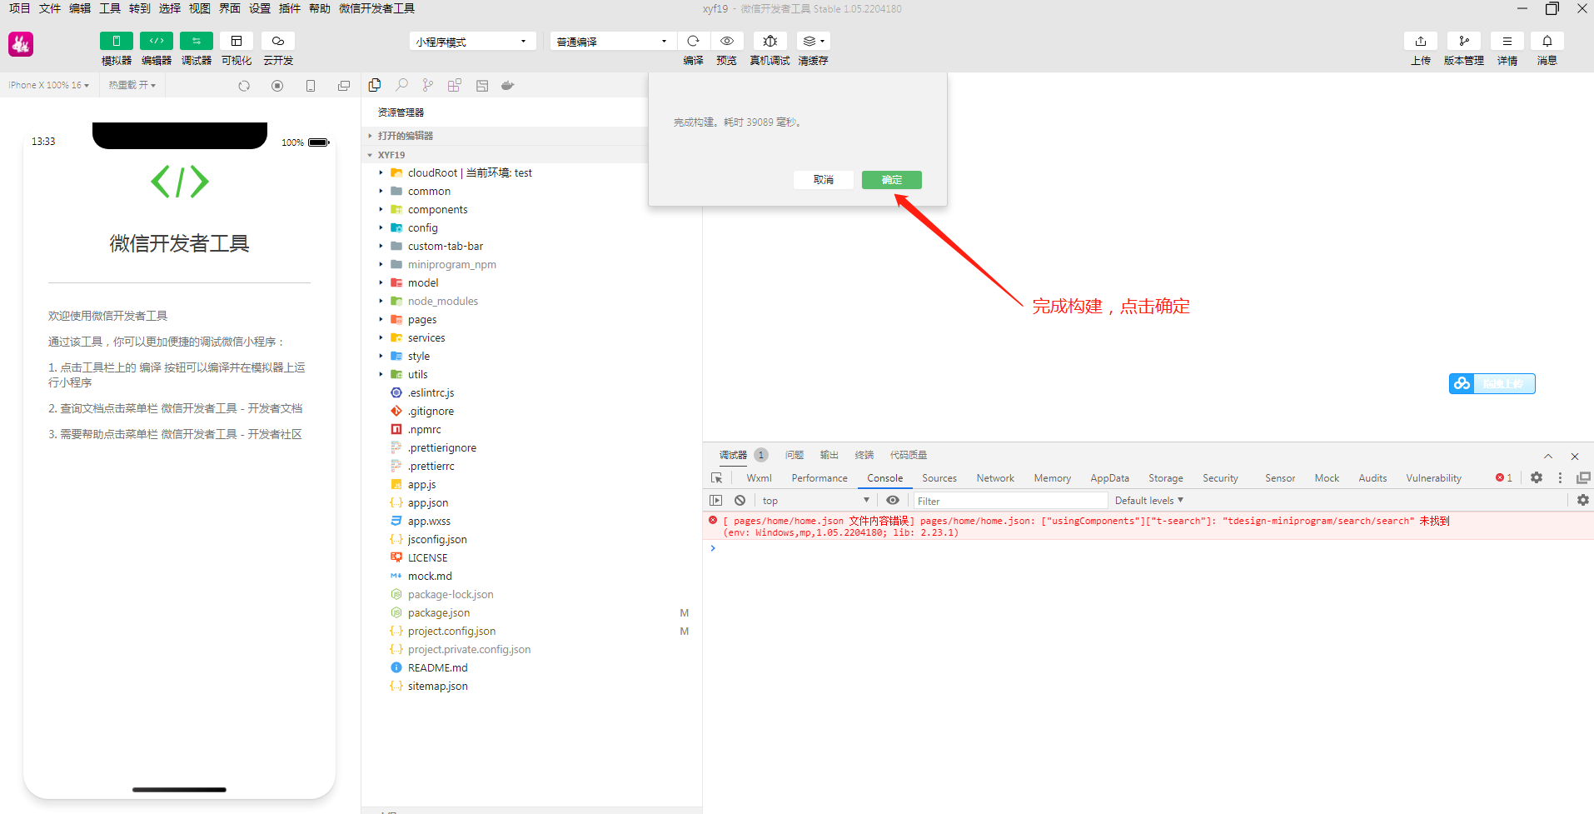The image size is (1594, 814).
Task: Open the search icon in the editor sidebar
Action: coord(401,85)
